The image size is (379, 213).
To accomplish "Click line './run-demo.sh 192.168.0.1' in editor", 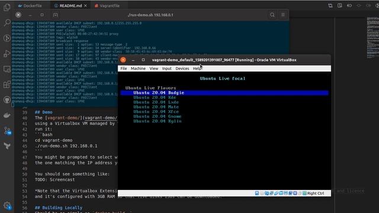I will pyautogui.click(x=66, y=146).
